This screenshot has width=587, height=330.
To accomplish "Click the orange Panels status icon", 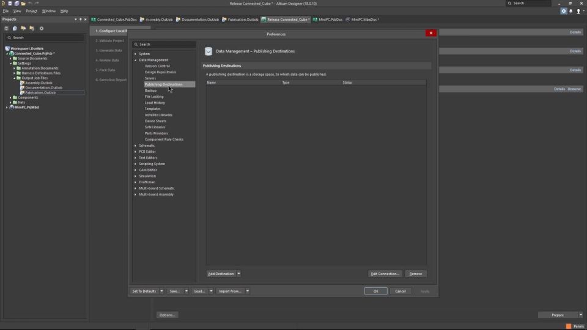I will click(569, 326).
